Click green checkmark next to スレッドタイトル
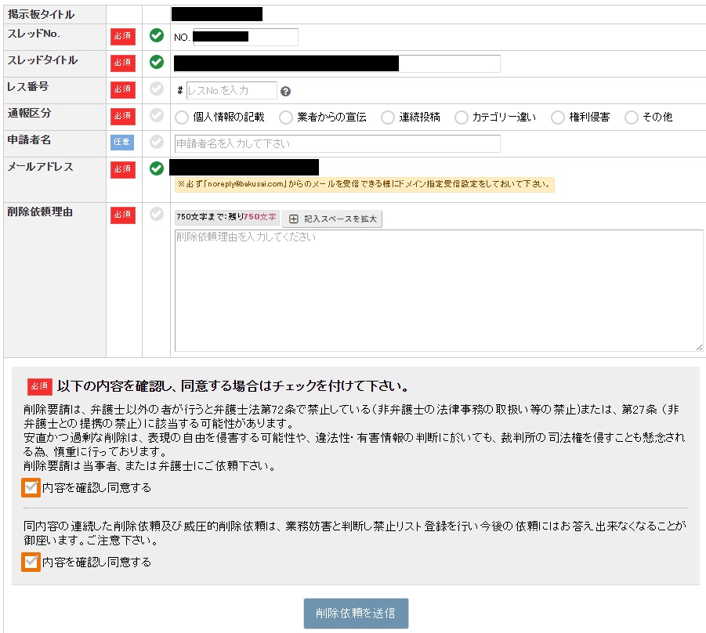This screenshot has width=706, height=633. 157,62
